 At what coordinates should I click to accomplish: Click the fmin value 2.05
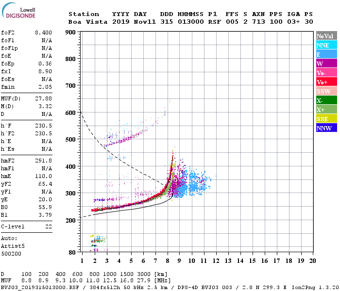45,87
